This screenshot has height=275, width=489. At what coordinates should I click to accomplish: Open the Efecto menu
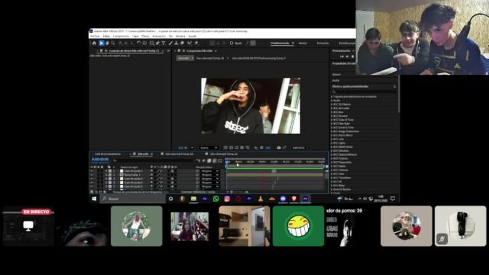pos(145,36)
